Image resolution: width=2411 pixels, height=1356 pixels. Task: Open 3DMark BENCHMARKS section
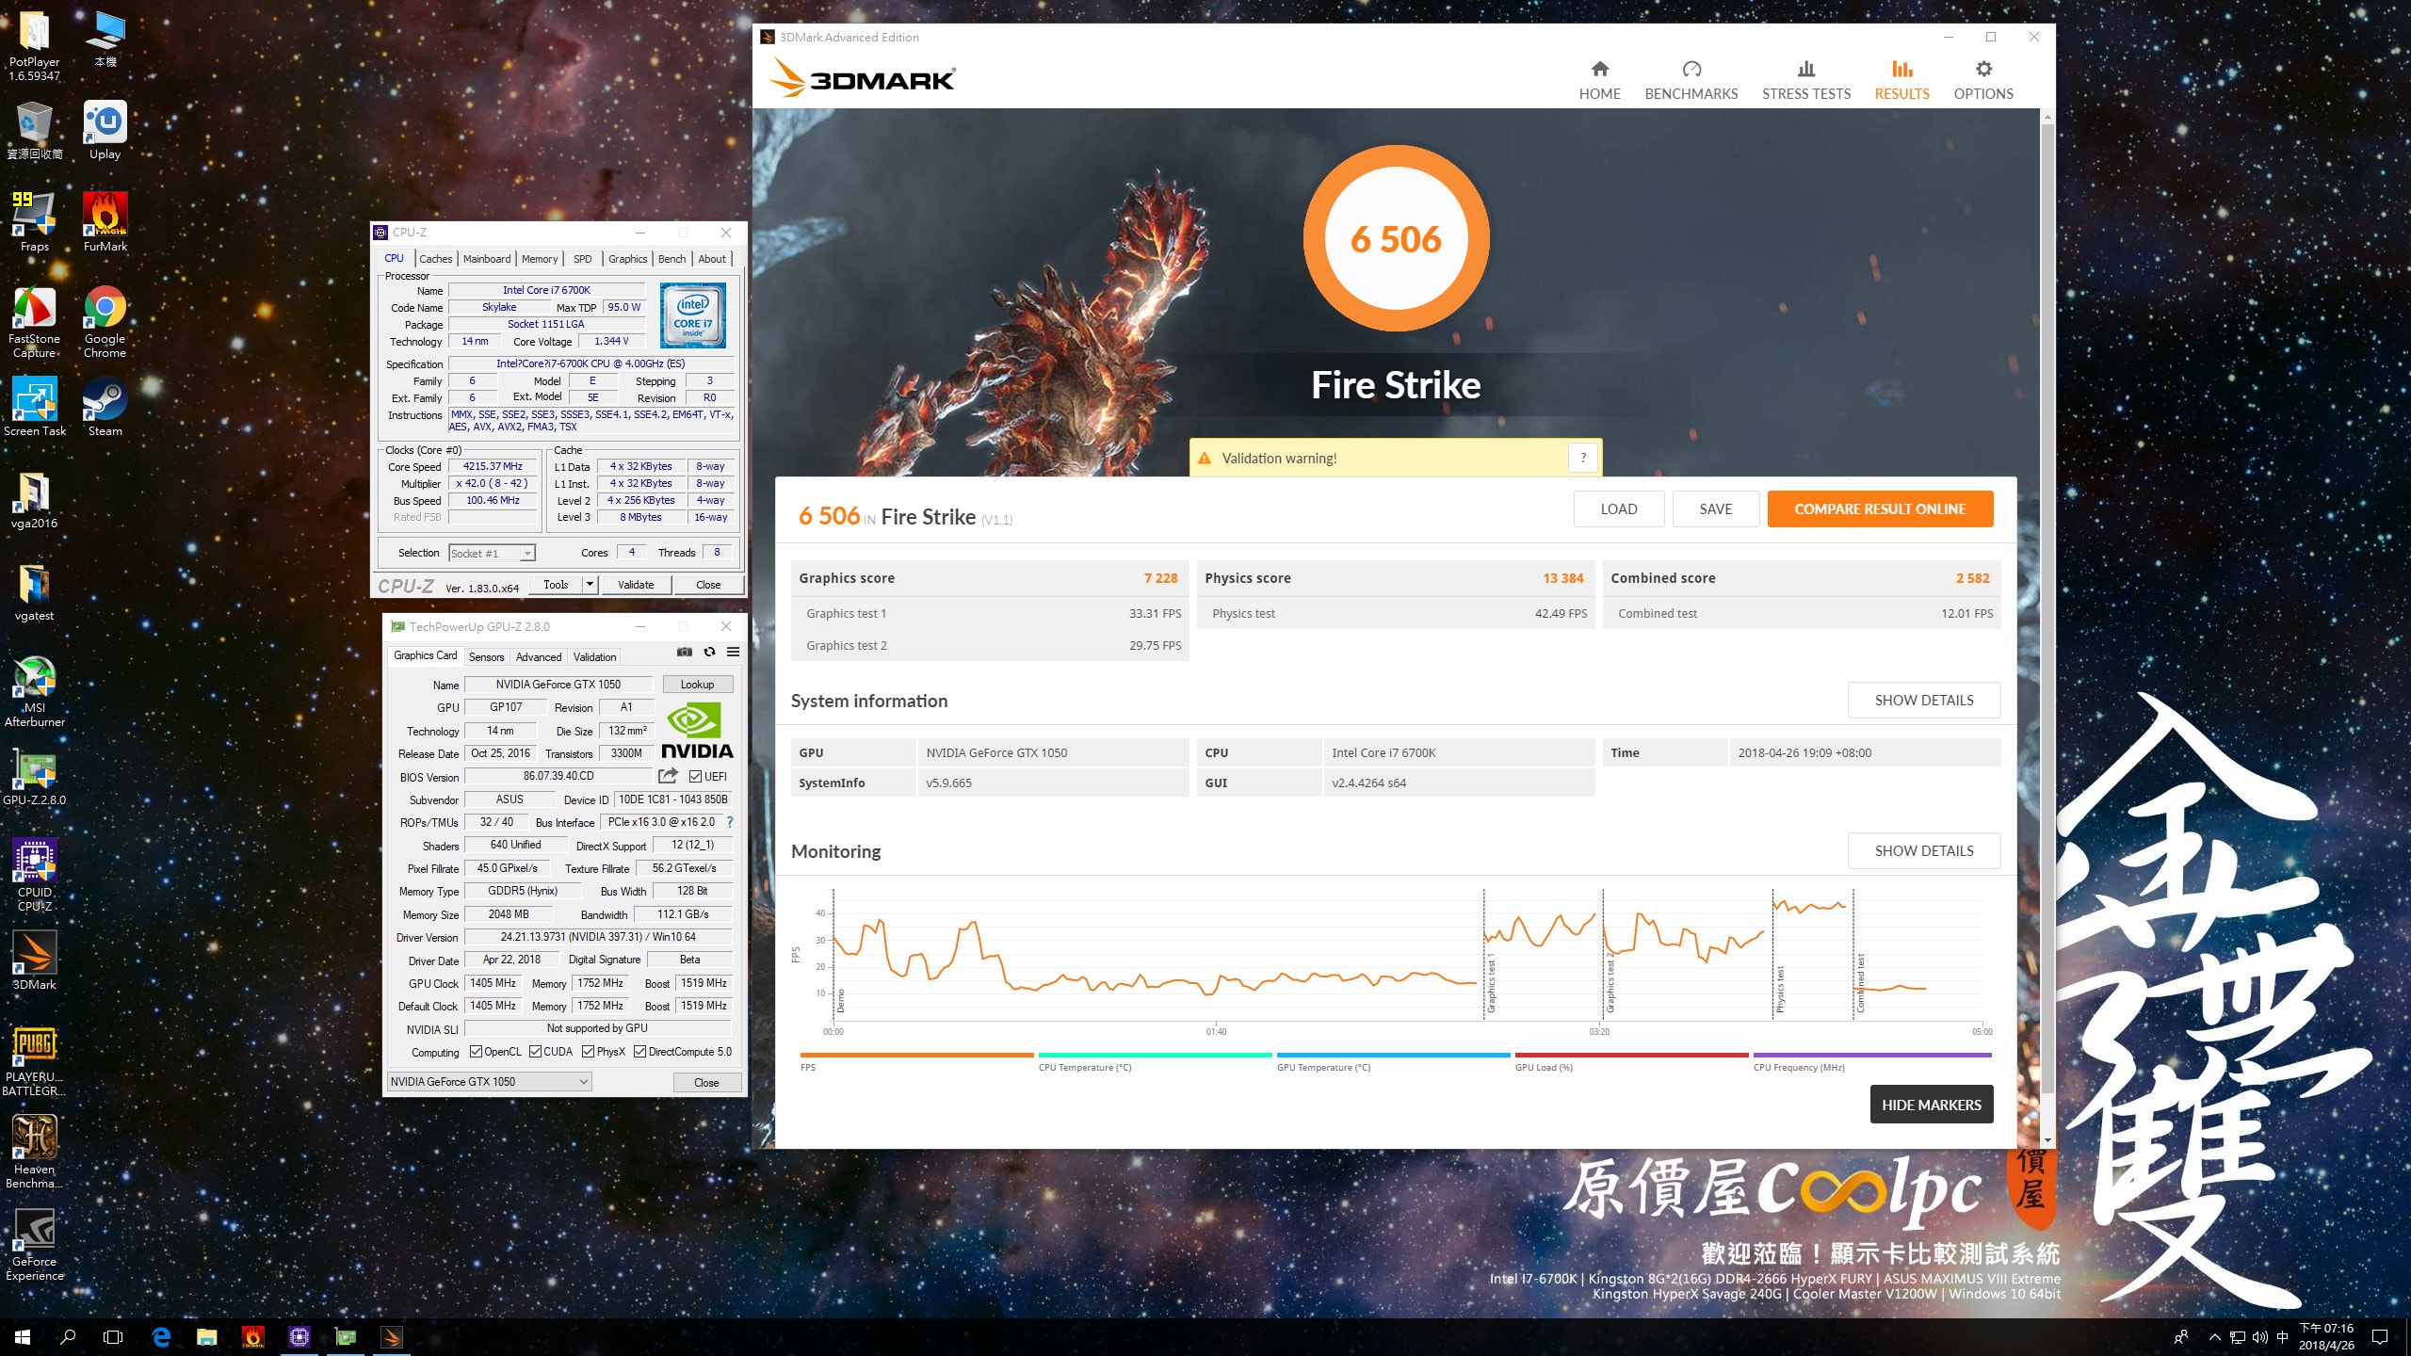[1691, 80]
